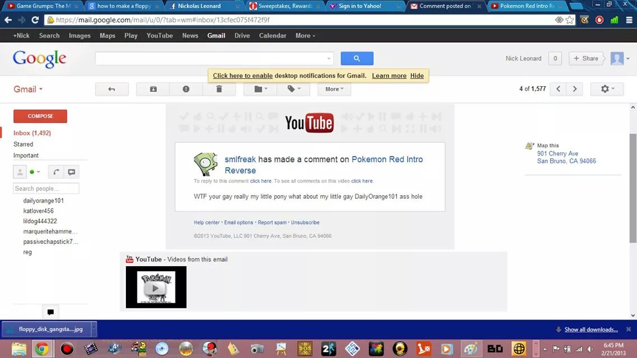
Task: Click the back-to-inbox arrow in Gmail toolbar
Action: 112,89
